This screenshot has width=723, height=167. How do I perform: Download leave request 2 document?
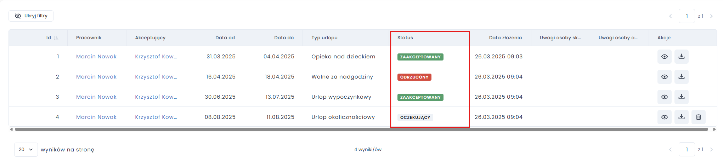click(x=681, y=77)
